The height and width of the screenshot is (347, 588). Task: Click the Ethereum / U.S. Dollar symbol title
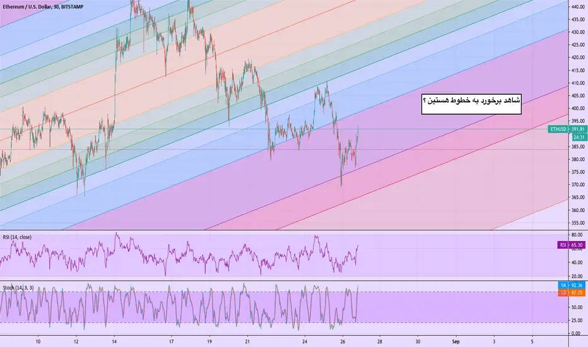click(43, 7)
